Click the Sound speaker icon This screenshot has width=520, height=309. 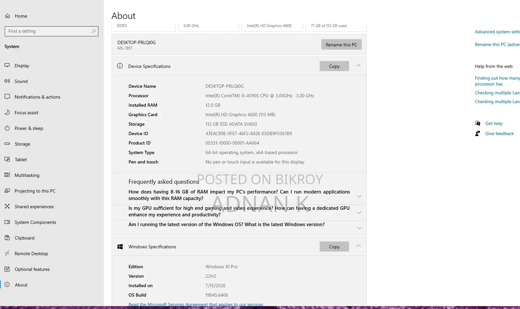coord(7,81)
